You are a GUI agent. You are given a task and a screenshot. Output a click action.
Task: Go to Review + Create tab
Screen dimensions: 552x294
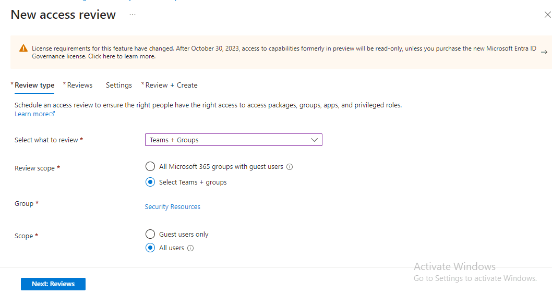pos(171,85)
